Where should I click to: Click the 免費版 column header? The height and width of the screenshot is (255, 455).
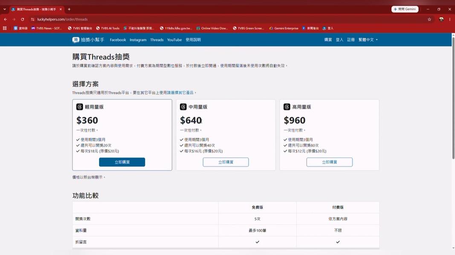[258, 207]
